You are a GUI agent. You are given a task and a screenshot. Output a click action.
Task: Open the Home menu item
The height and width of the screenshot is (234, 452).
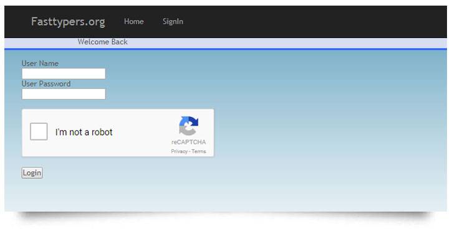(134, 22)
